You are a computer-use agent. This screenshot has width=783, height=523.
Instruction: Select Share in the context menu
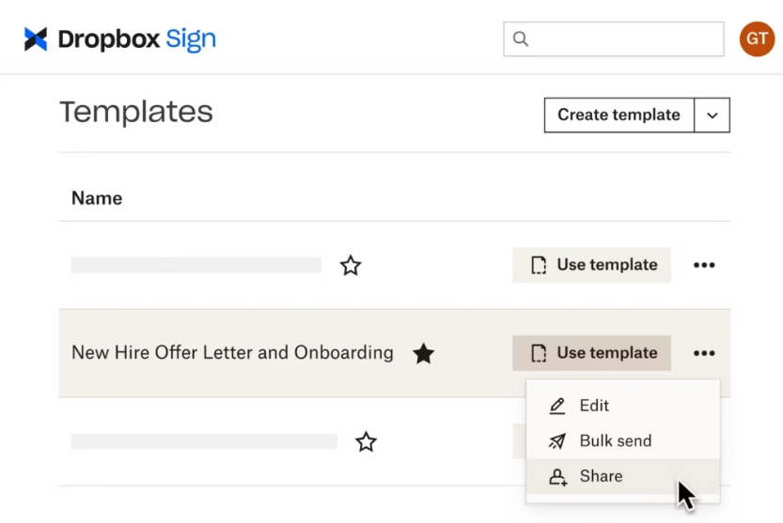601,477
